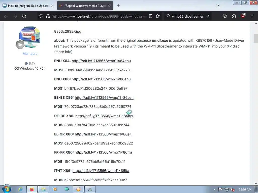The image size is (258, 193).
Task: Click MD5 hash bf487bac71d306282e247f006f0eff97
Action: tap(96, 88)
